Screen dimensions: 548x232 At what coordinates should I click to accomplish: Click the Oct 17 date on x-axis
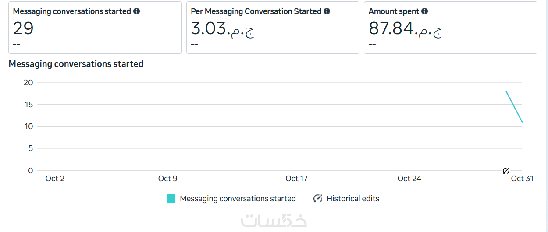coord(296,179)
